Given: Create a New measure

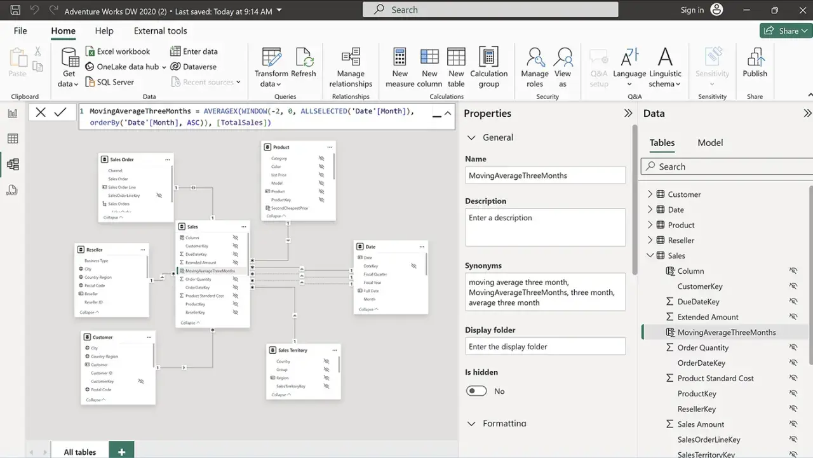Looking at the screenshot, I should (x=400, y=67).
